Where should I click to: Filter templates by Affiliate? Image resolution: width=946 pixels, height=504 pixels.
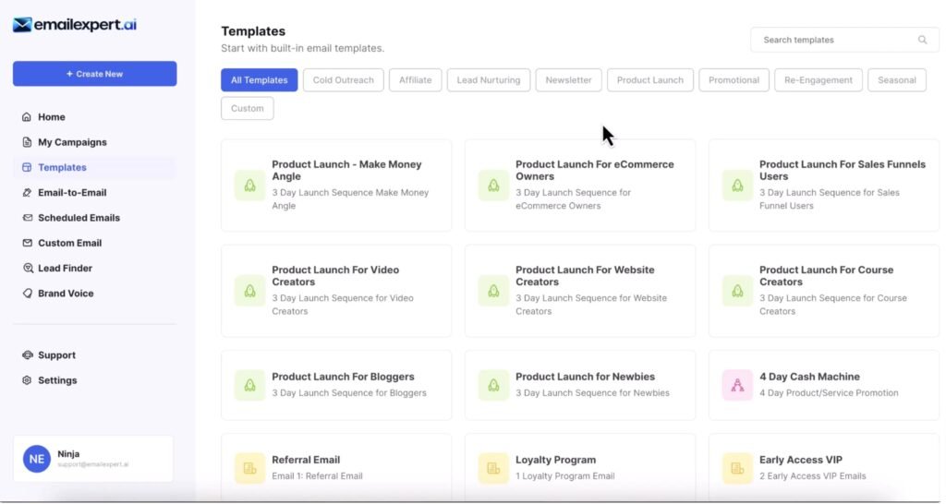(x=415, y=80)
